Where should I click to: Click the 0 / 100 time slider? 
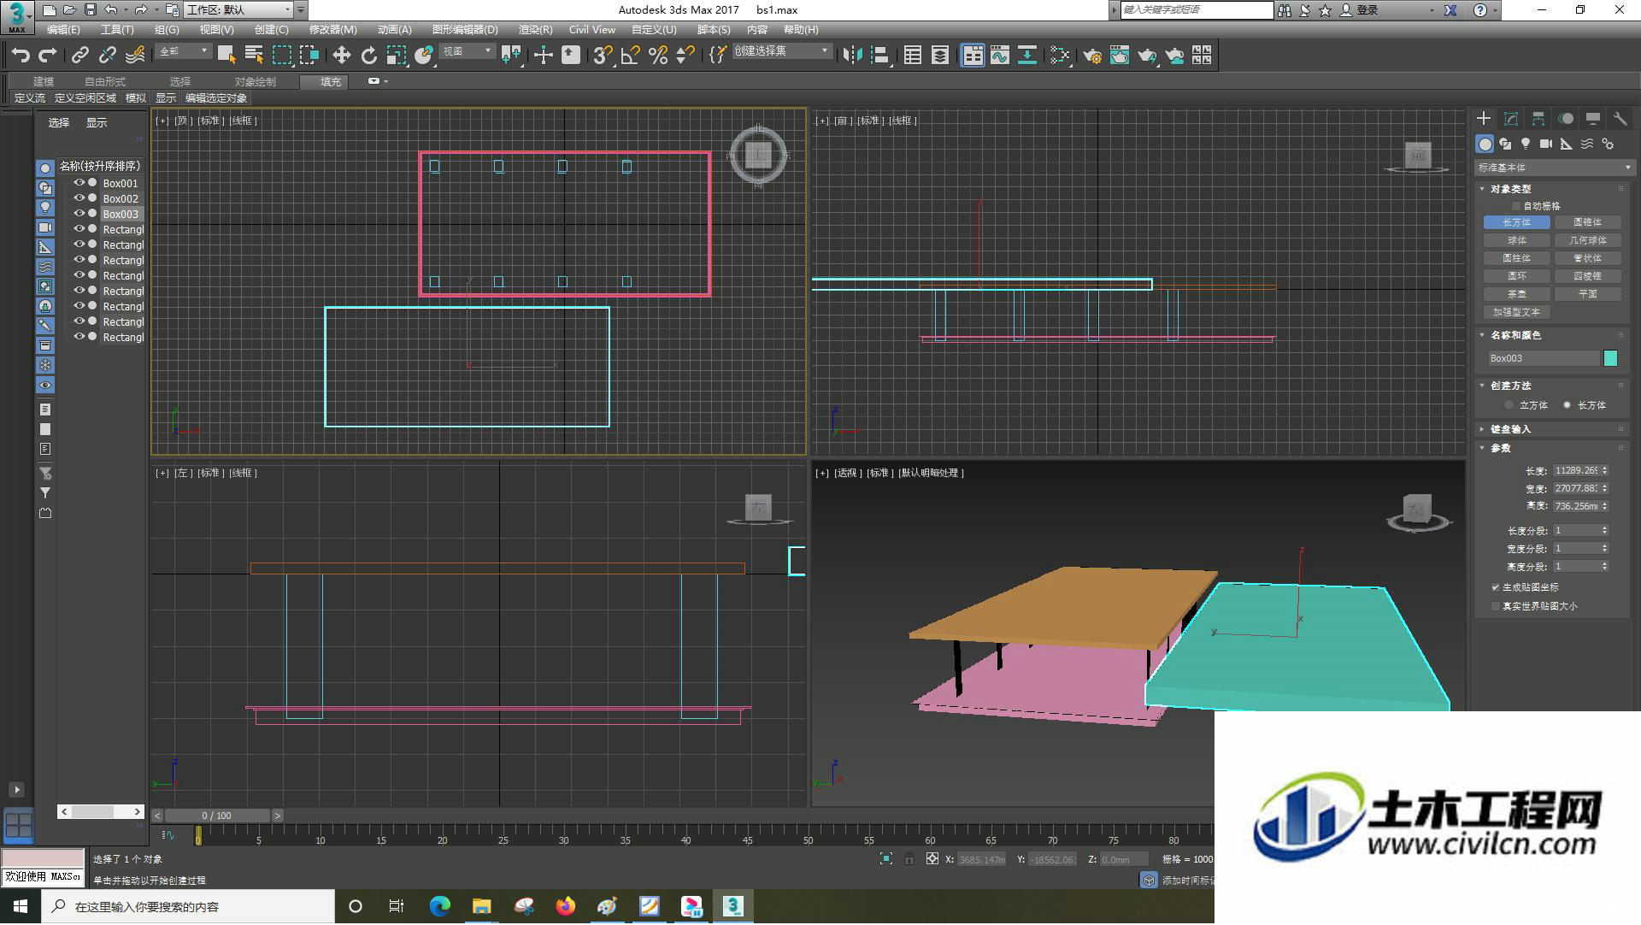coord(217,816)
